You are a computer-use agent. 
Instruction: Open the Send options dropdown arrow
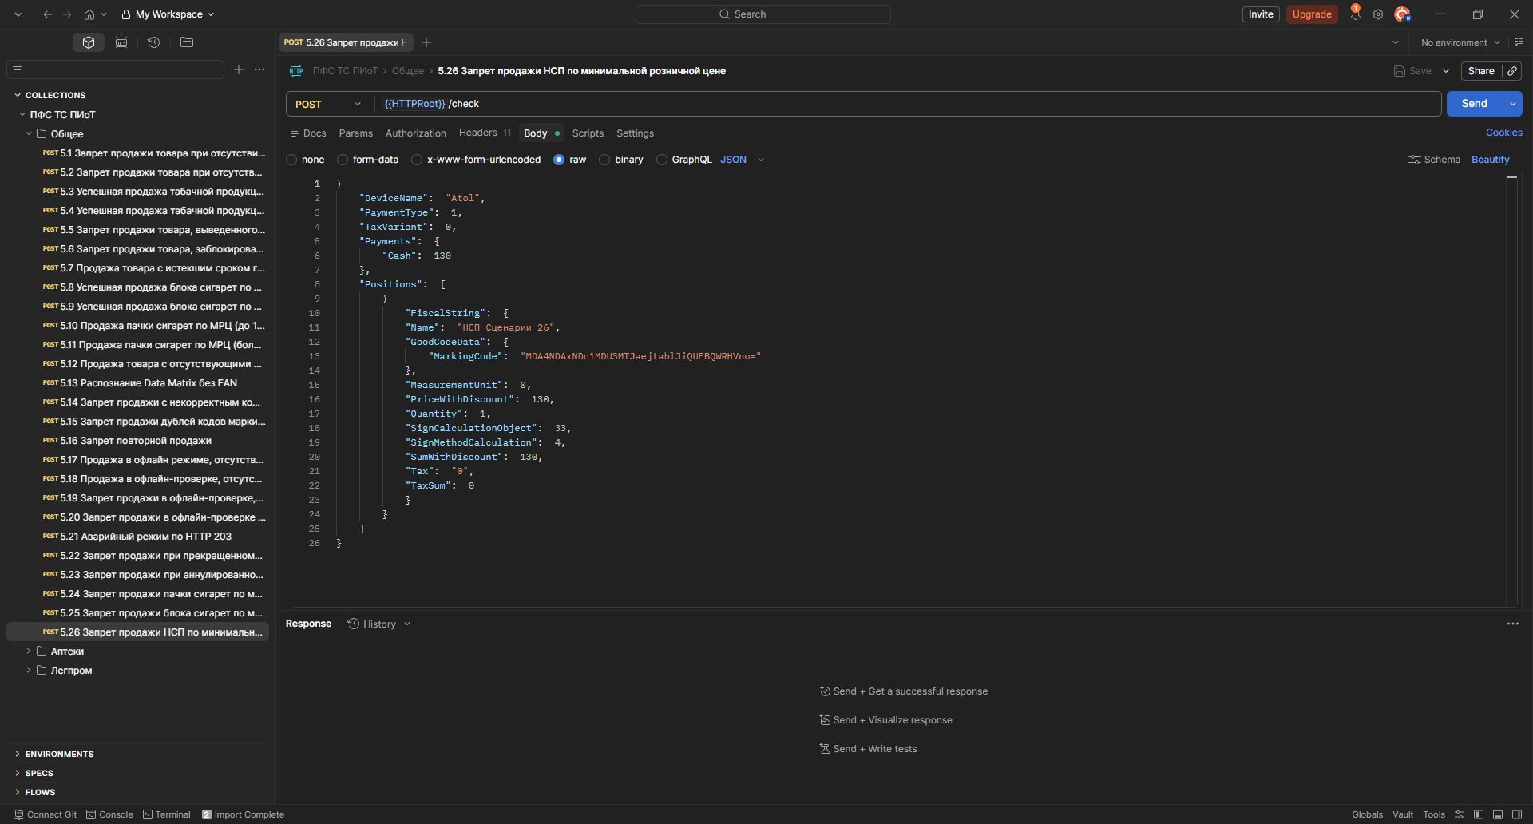1513,104
